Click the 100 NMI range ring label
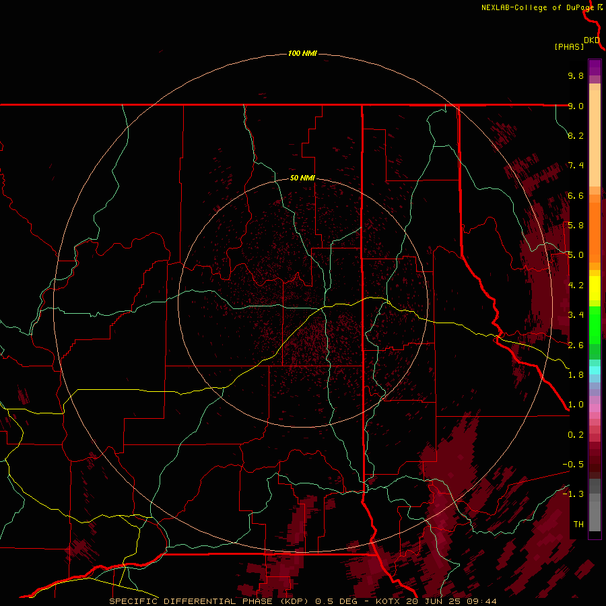The height and width of the screenshot is (606, 606). point(302,53)
